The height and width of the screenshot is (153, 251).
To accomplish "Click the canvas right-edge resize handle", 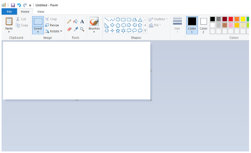I will point(151,71).
